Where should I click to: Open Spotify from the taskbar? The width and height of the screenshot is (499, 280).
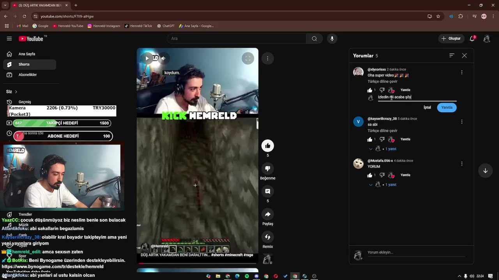point(247,276)
